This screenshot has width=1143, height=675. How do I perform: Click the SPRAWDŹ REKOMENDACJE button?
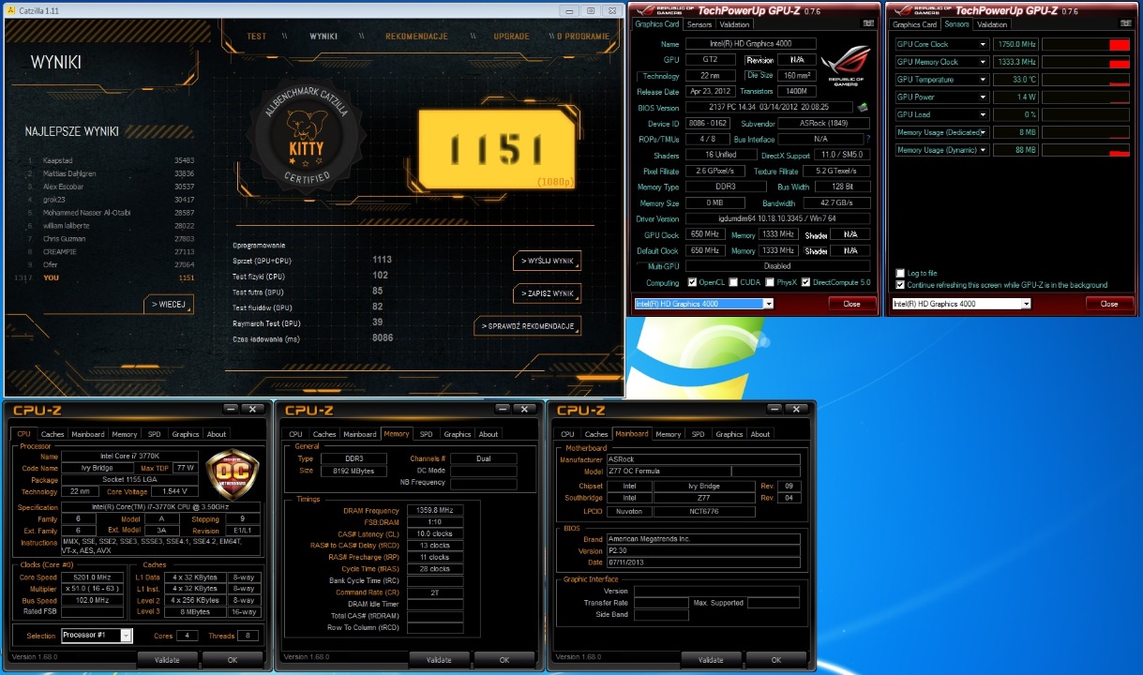tap(528, 326)
